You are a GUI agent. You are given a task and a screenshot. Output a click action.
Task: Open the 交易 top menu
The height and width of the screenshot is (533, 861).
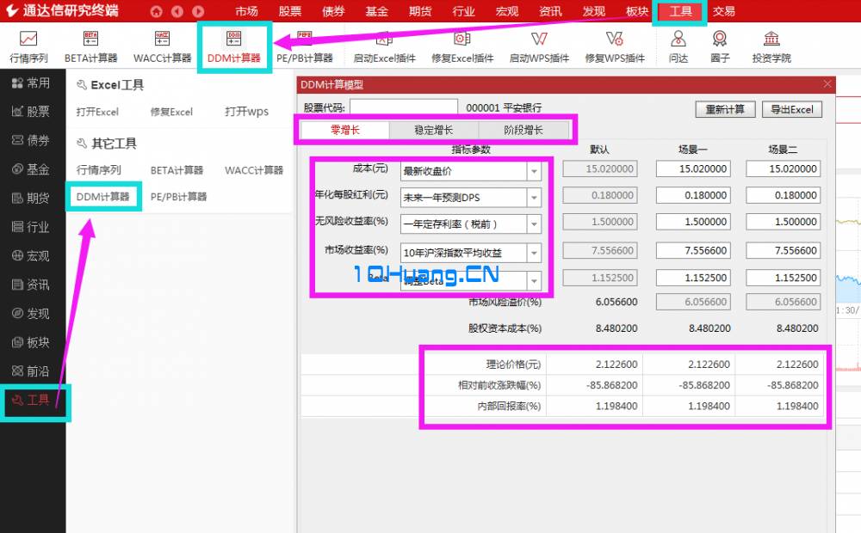[x=724, y=11]
